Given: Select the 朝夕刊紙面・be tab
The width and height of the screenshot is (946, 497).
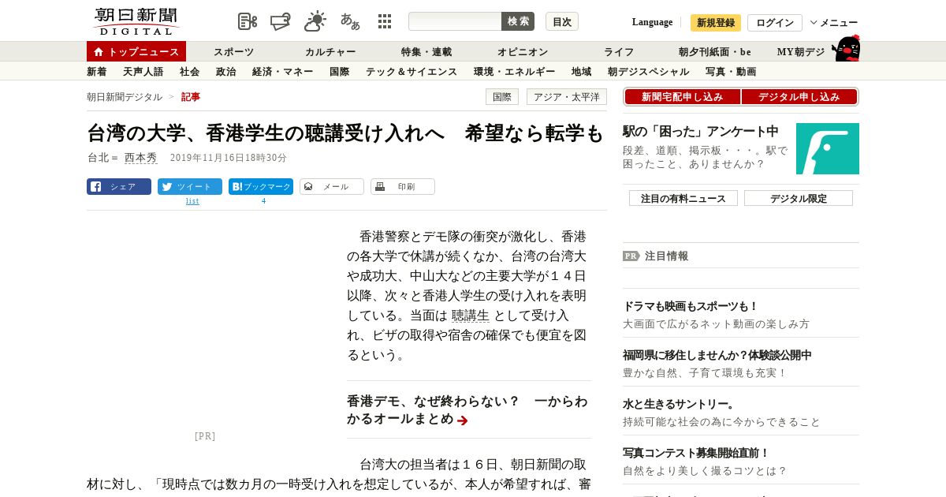Looking at the screenshot, I should click(x=715, y=52).
